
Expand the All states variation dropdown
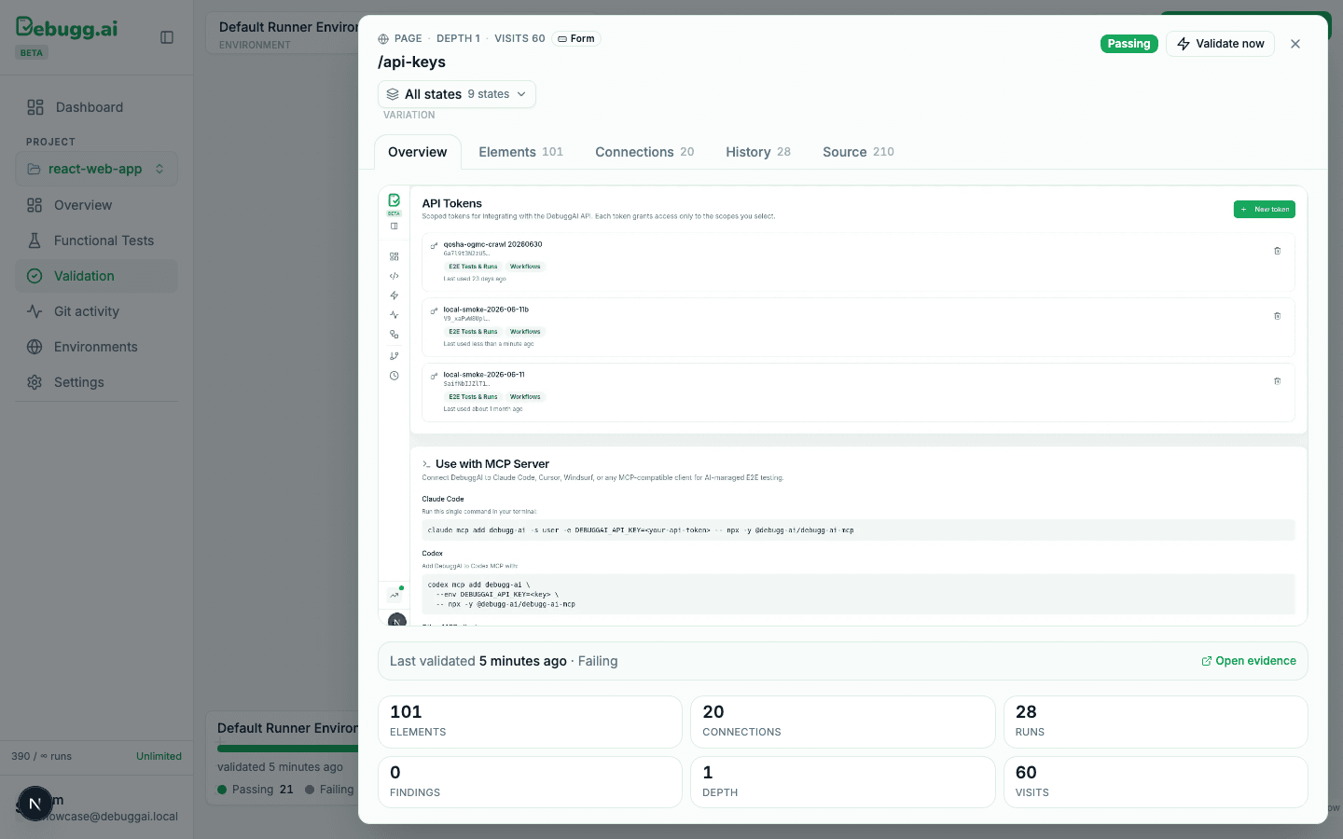(457, 94)
